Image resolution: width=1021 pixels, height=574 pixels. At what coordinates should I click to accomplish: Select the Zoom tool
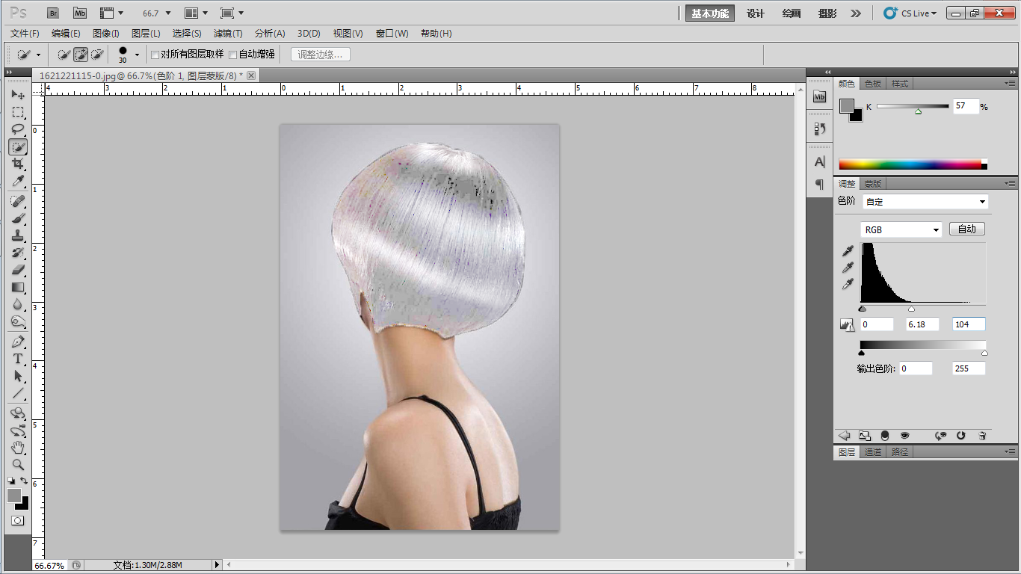(x=18, y=465)
